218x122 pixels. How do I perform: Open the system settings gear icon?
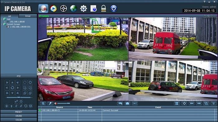pos(83,9)
